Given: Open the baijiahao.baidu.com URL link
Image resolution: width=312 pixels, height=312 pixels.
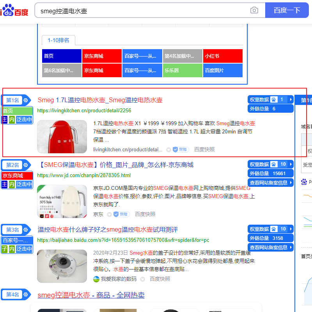Looking at the screenshot, I should pyautogui.click(x=123, y=240).
